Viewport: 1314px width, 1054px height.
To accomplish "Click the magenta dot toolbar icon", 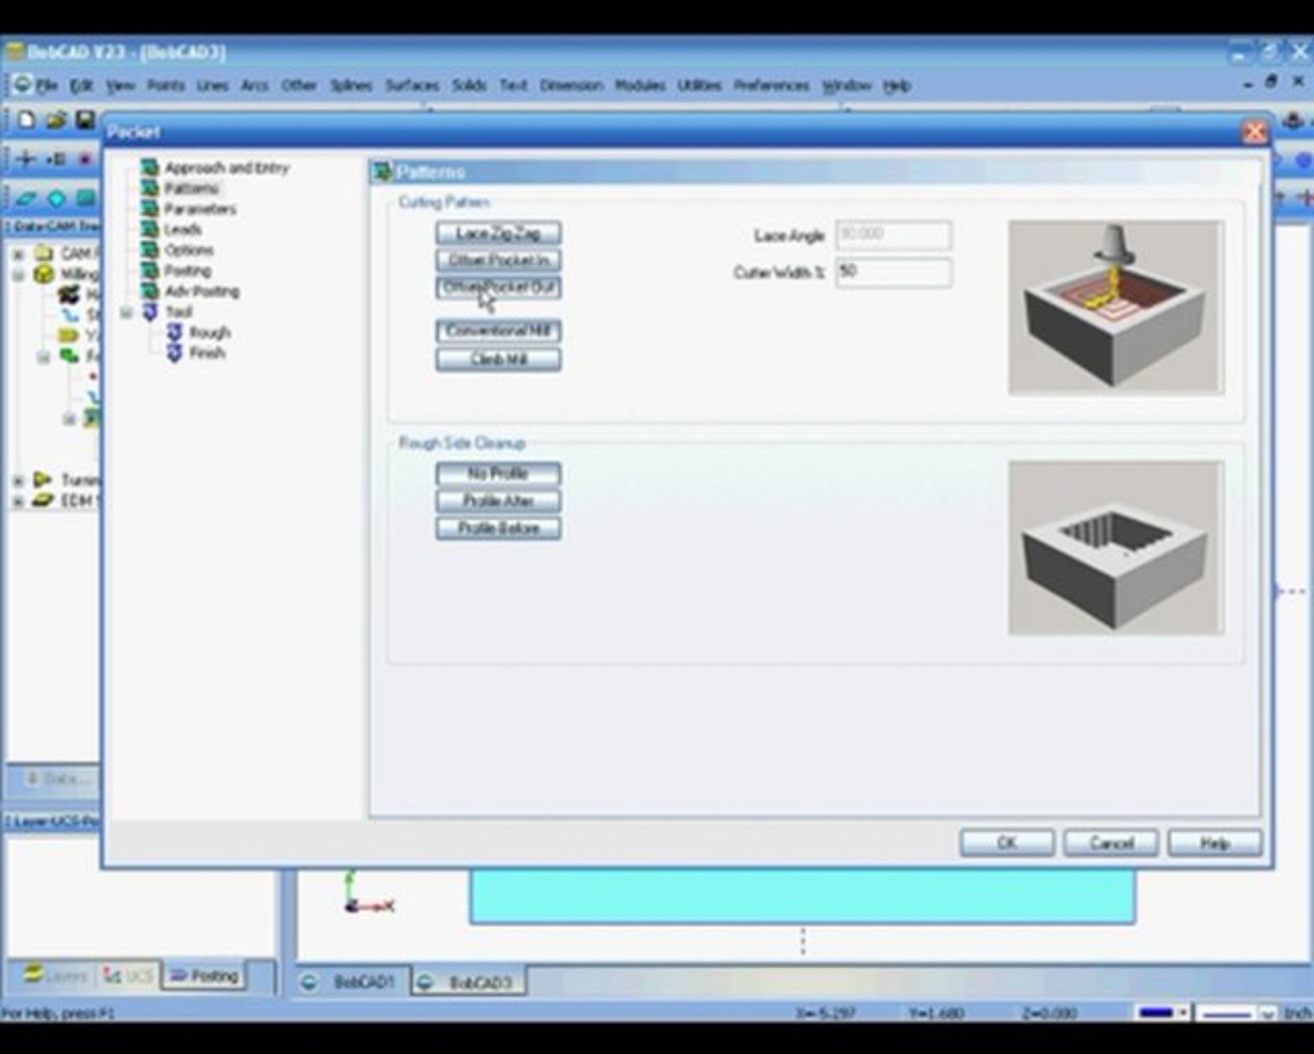I will (x=85, y=160).
